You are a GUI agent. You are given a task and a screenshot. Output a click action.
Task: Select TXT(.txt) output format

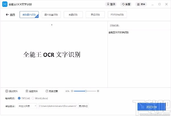[19, 98]
